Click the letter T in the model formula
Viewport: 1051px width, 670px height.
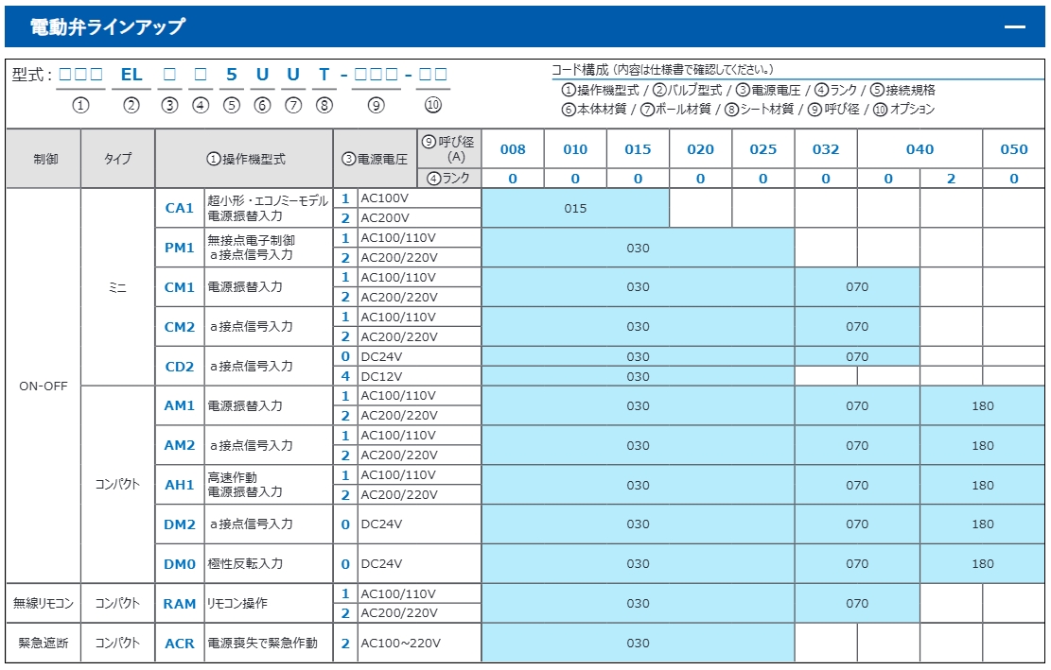click(x=324, y=75)
